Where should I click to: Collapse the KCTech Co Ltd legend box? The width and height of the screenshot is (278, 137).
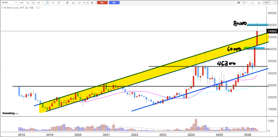pyautogui.click(x=2, y=7)
